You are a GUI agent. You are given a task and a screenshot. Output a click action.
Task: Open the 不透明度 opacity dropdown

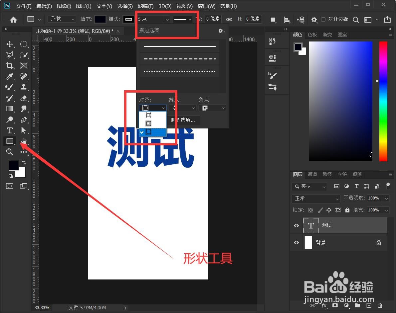click(x=386, y=198)
